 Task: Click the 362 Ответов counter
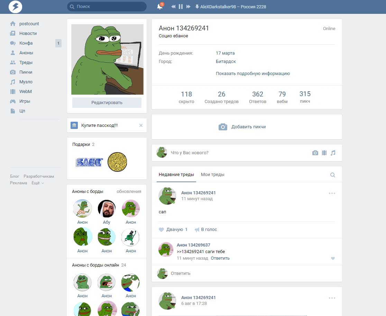point(257,97)
